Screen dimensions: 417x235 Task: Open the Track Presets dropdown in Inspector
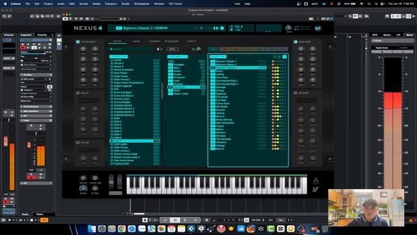pyautogui.click(x=36, y=65)
